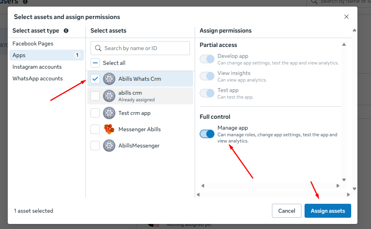371x229 pixels.
Task: Check the Test crm app checkbox
Action: click(95, 113)
